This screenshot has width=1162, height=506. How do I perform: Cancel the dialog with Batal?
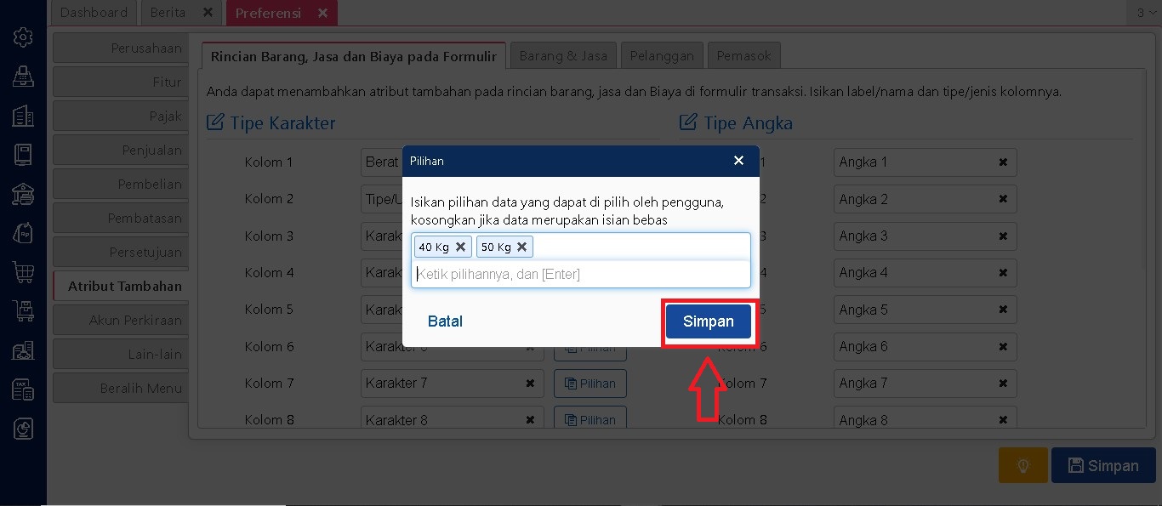tap(445, 321)
